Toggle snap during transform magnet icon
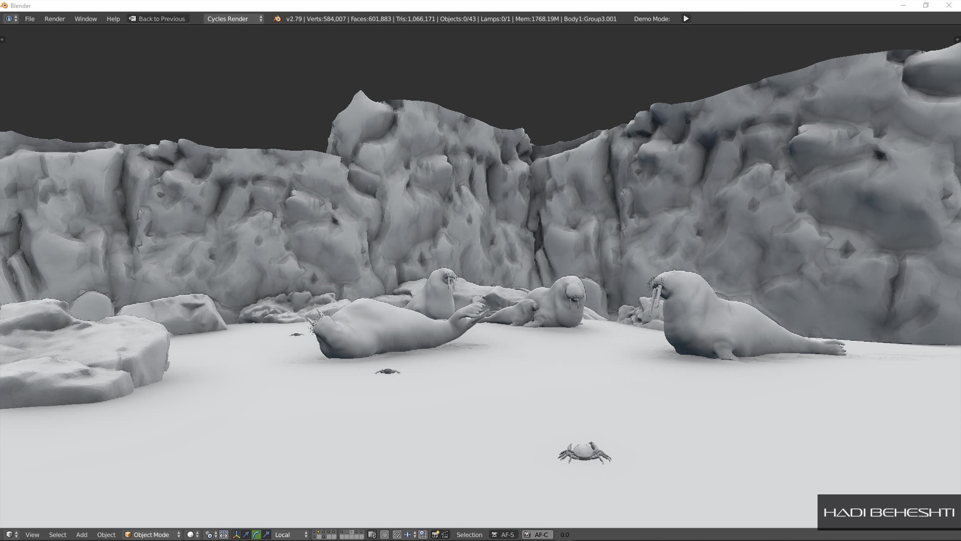Image resolution: width=961 pixels, height=541 pixels. pos(396,534)
